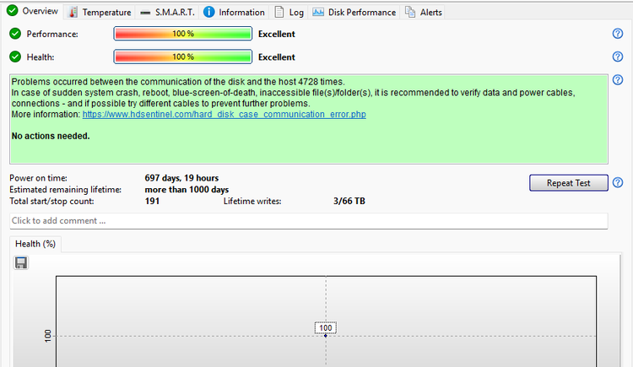Click the "697 days, 19 hours" power on value
This screenshot has width=633, height=367.
click(181, 178)
